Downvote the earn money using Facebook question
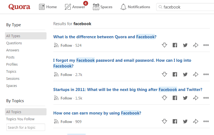The width and height of the screenshot is (214, 135). pos(164,121)
